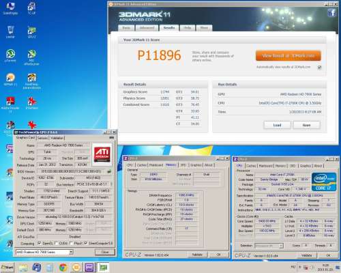Click the HU language indicator in tray
This screenshot has height=273, width=341.
pos(293,267)
